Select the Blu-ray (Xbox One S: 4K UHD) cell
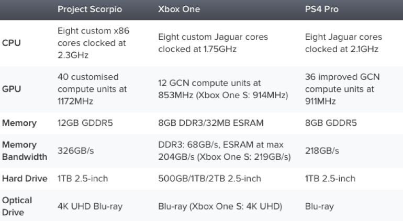 point(220,206)
